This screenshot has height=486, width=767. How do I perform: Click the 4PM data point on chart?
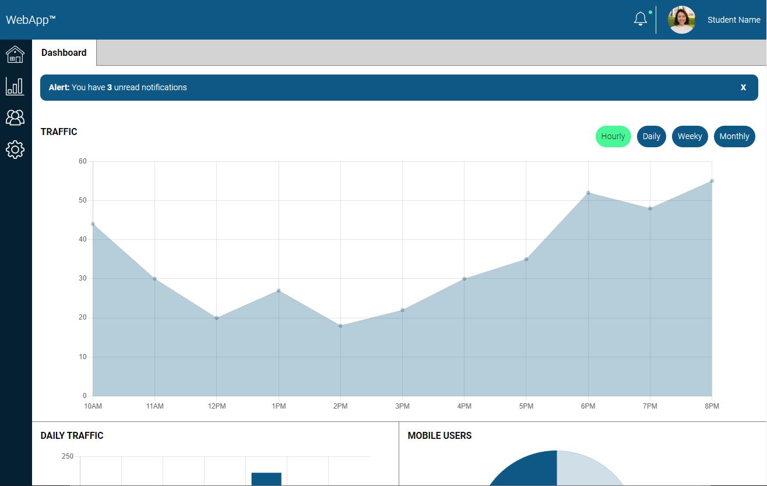465,279
